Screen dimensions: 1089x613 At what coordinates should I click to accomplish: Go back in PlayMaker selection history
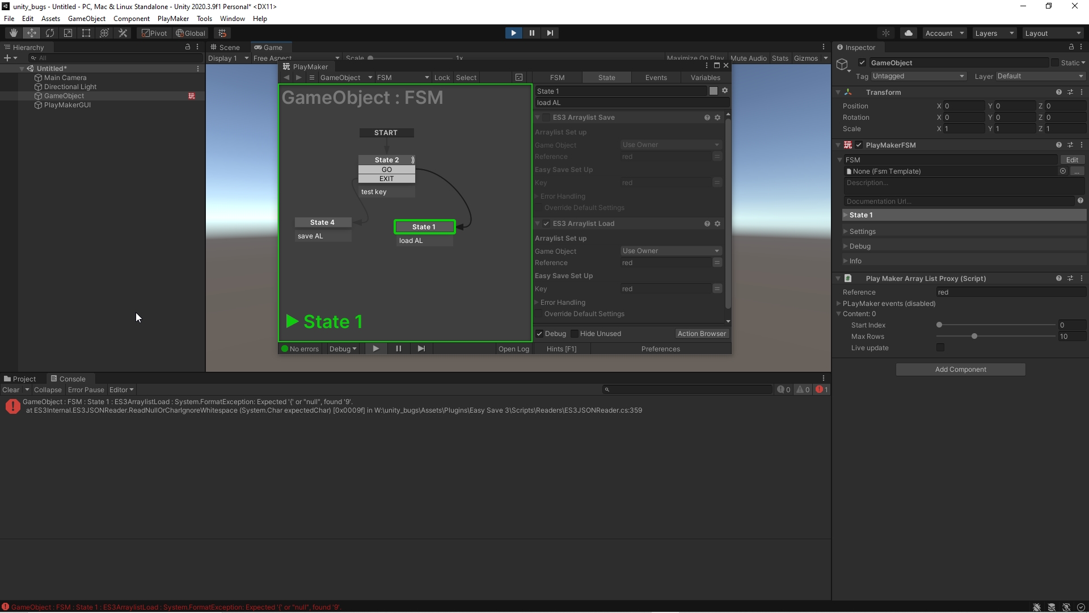click(286, 78)
